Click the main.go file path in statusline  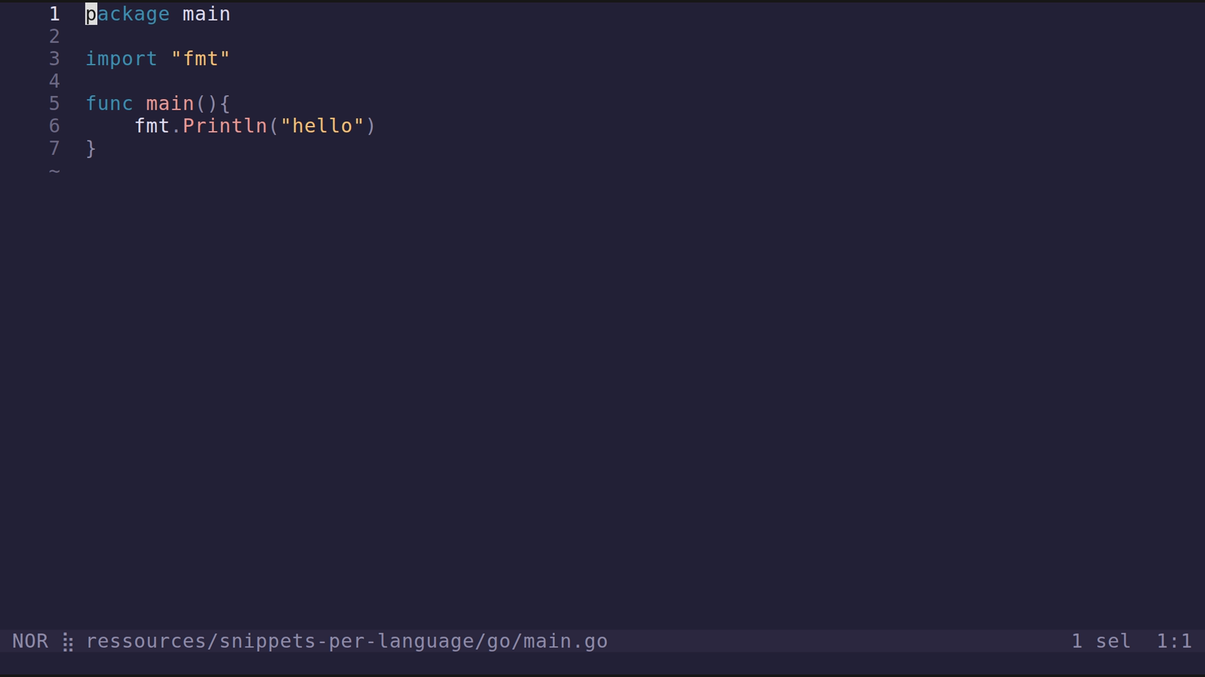point(346,641)
